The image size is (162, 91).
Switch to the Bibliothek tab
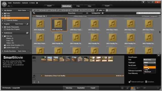coord(67,6)
